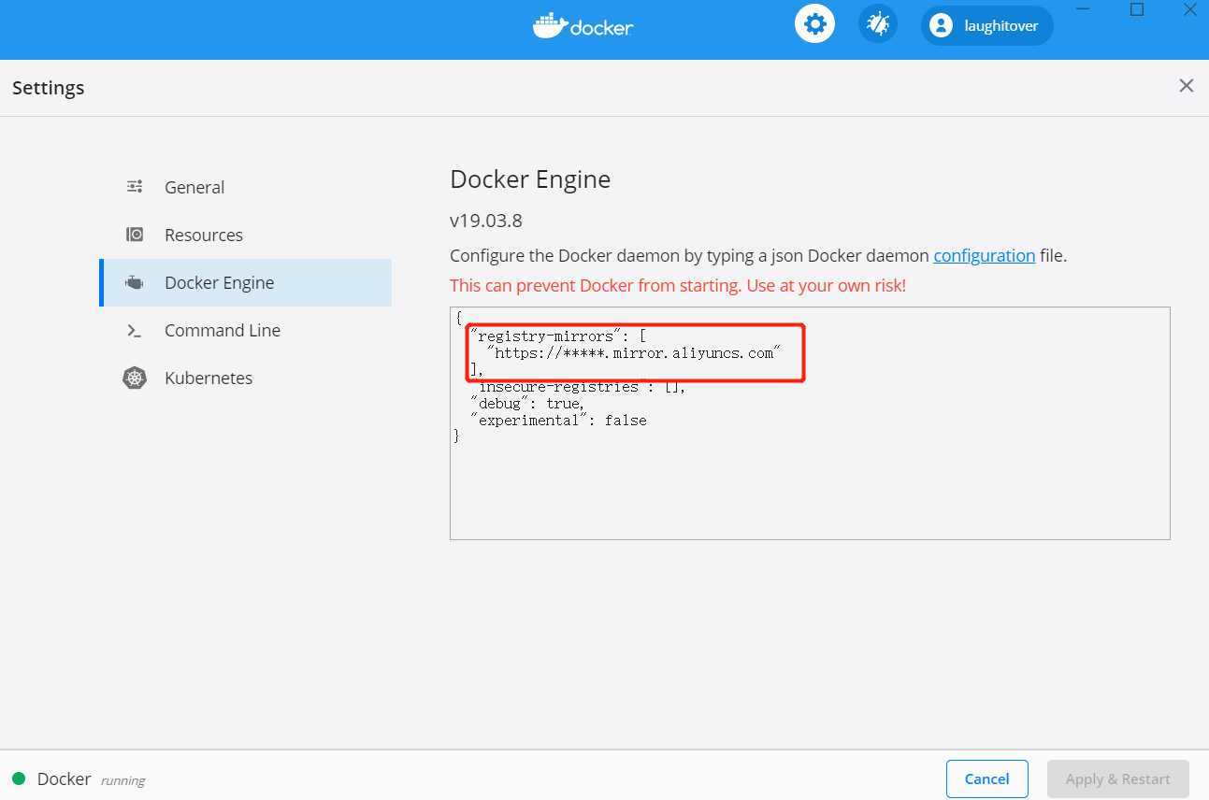
Task: Click the Kubernetes wheel icon
Action: coord(135,379)
